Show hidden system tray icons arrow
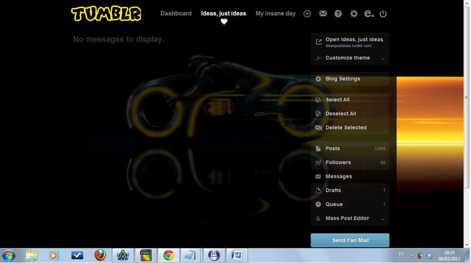The image size is (471, 263). tap(411, 256)
